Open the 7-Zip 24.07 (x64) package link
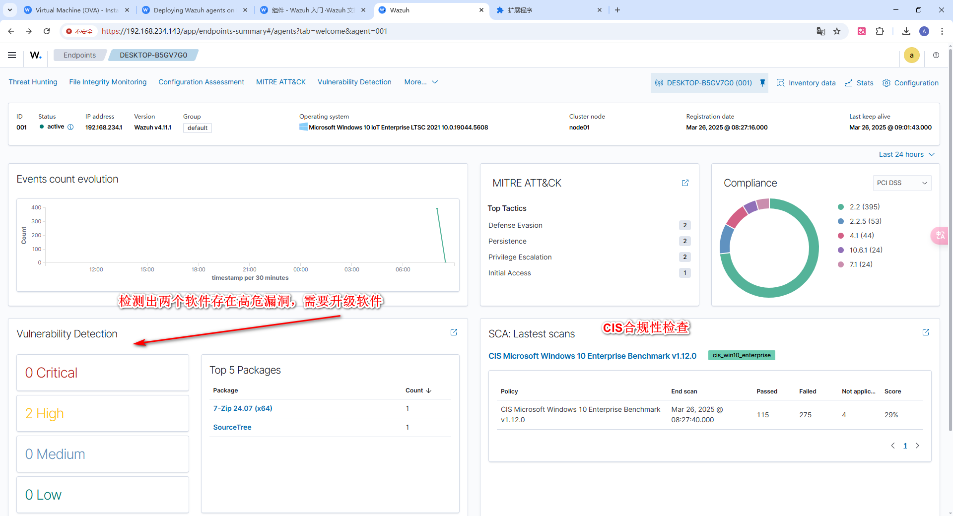953x516 pixels. click(x=243, y=408)
